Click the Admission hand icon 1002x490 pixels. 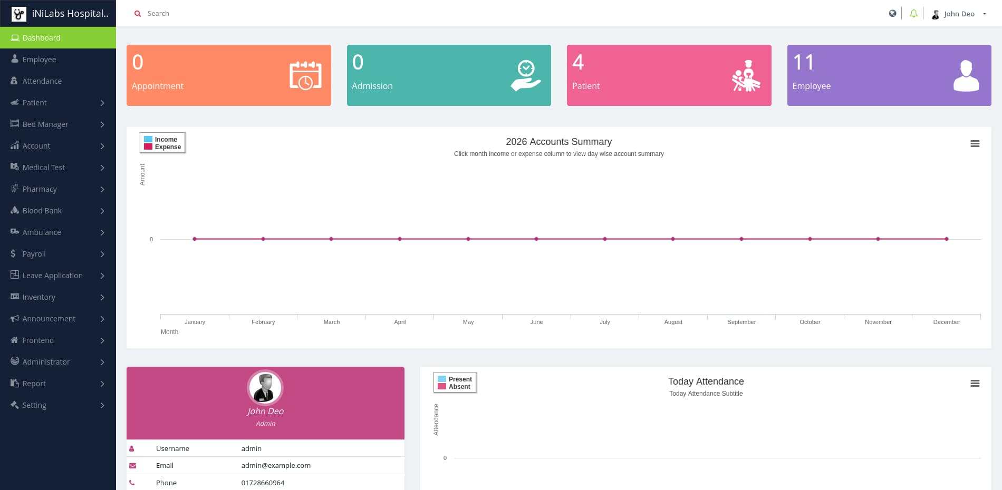click(x=525, y=75)
